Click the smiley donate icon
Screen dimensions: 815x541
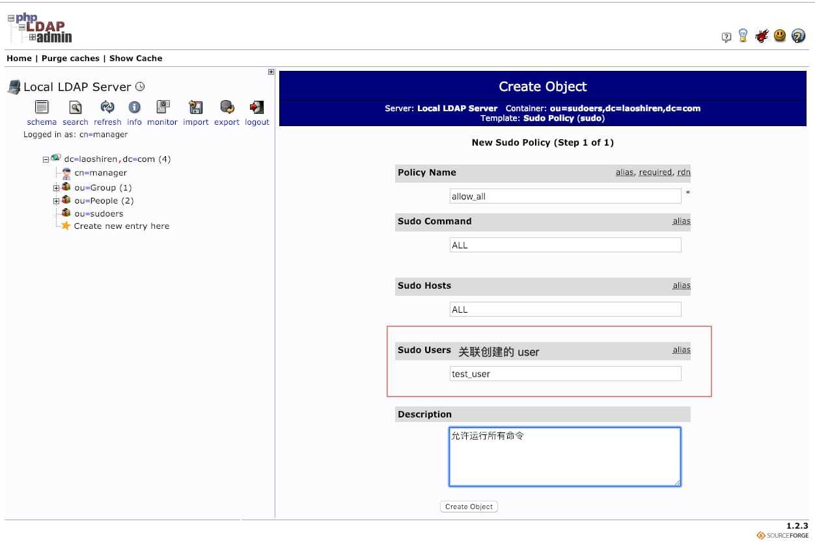(780, 36)
